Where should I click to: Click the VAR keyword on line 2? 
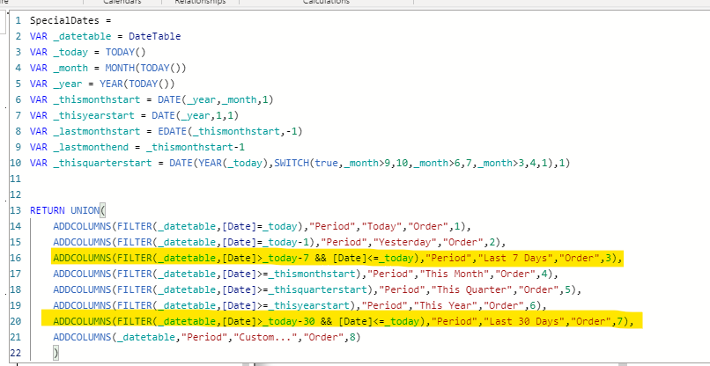click(39, 36)
